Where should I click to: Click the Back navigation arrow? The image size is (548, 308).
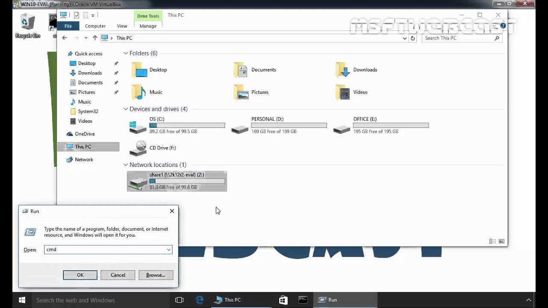(x=65, y=38)
